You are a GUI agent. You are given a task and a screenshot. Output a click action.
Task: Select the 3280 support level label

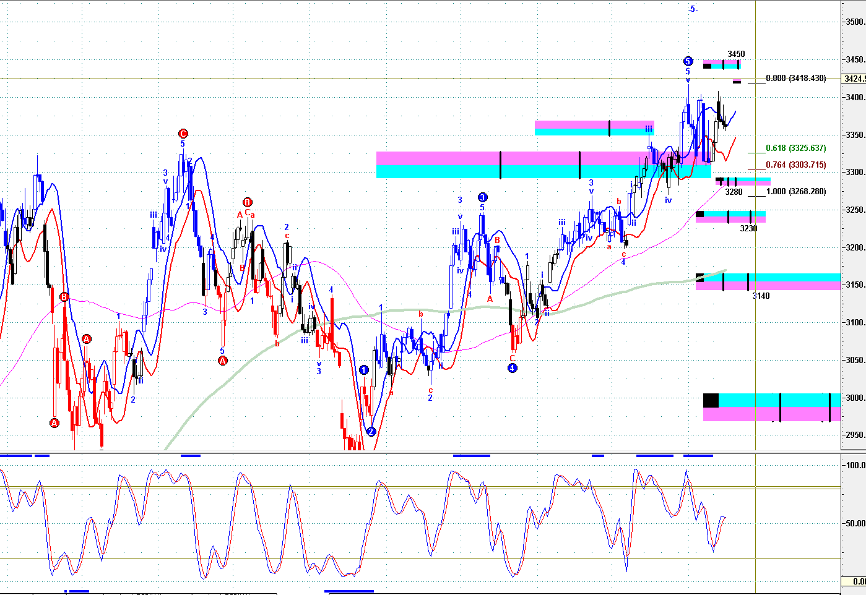pos(734,192)
